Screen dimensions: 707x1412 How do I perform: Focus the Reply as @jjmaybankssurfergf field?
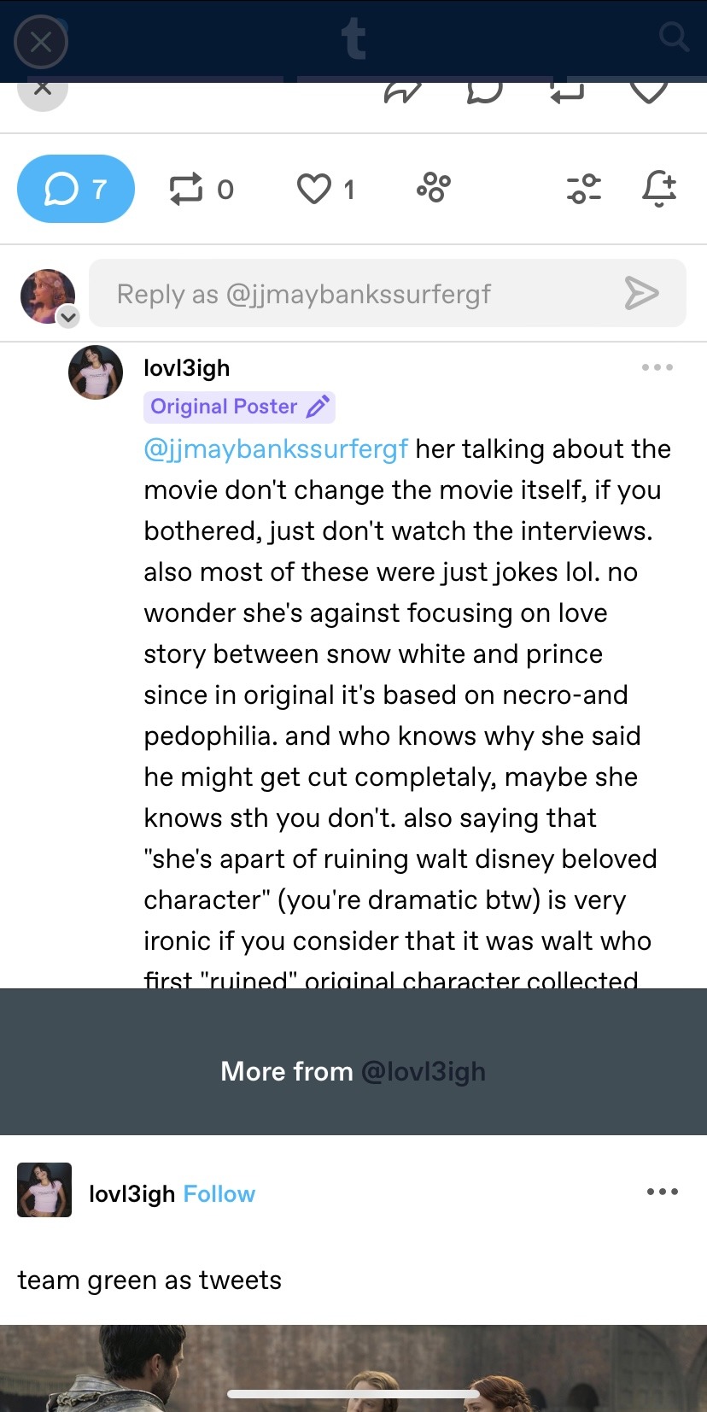coord(359,294)
